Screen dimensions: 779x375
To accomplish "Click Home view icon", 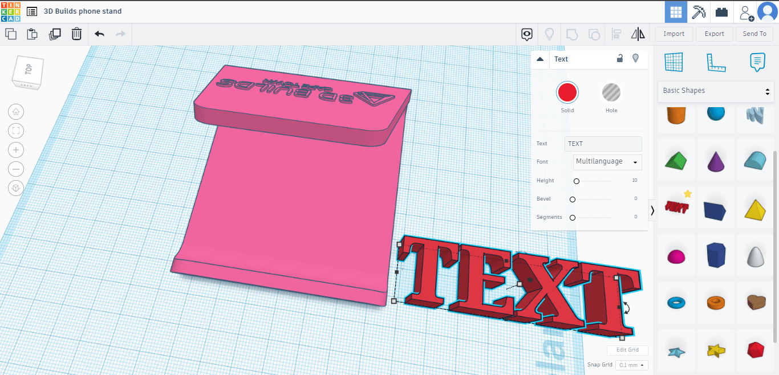I will [x=16, y=112].
